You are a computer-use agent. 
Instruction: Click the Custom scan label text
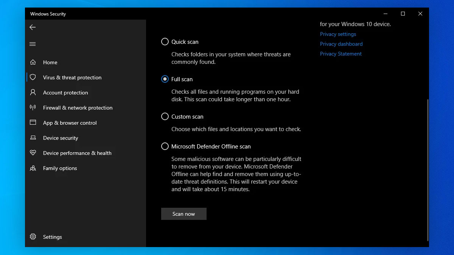pos(187,117)
